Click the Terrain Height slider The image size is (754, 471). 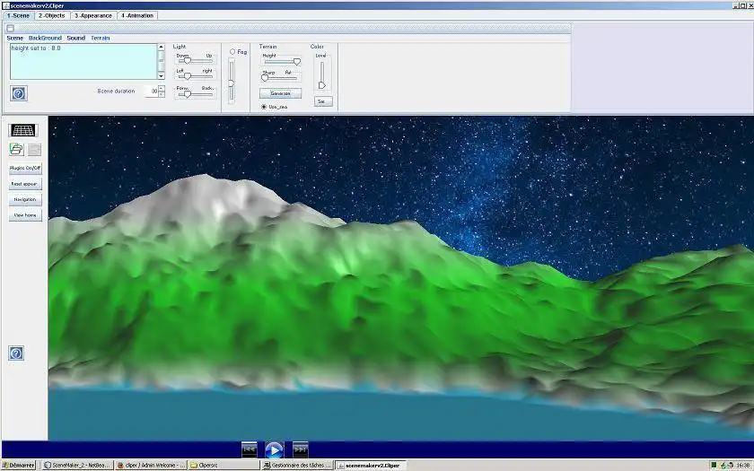tap(282, 62)
